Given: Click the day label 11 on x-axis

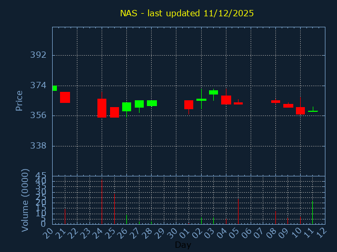Looking at the screenshot, I should point(309,233).
